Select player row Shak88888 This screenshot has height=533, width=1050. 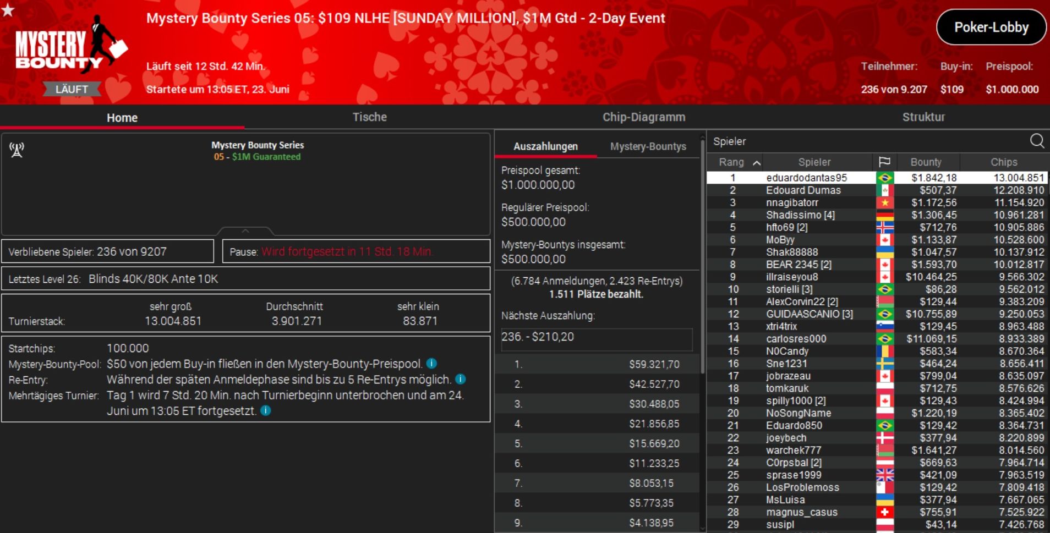pyautogui.click(x=877, y=252)
